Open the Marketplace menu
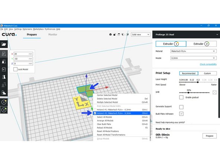The width and height of the screenshot is (220, 165). 38,29
